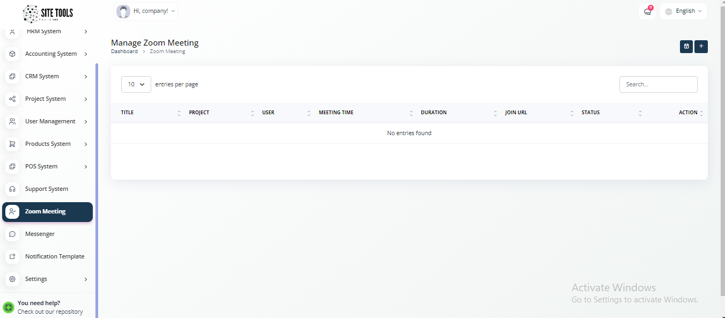Image resolution: width=725 pixels, height=318 pixels.
Task: Open the Hi, company! user dropdown
Action: point(146,11)
